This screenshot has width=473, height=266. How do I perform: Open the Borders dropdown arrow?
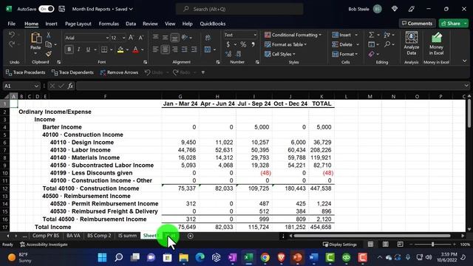pos(112,50)
